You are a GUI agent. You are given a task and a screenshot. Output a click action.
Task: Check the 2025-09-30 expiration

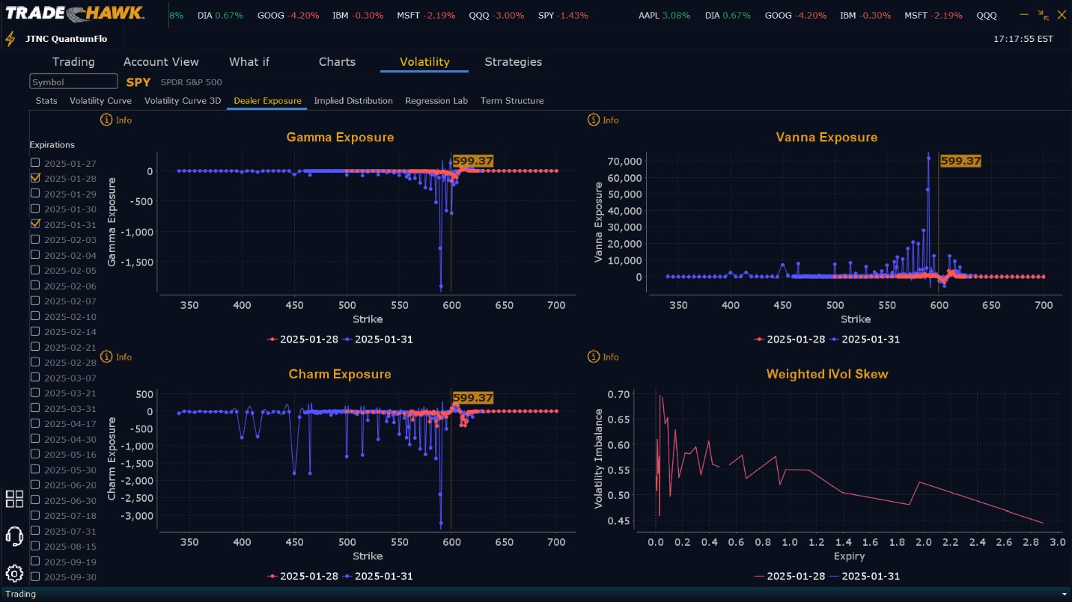(x=35, y=577)
